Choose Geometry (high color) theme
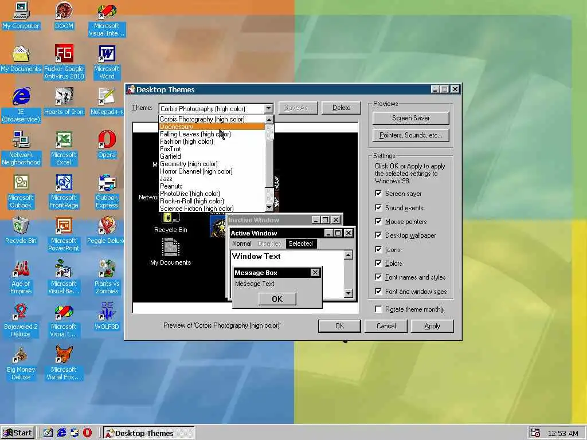The image size is (587, 440). 212,164
